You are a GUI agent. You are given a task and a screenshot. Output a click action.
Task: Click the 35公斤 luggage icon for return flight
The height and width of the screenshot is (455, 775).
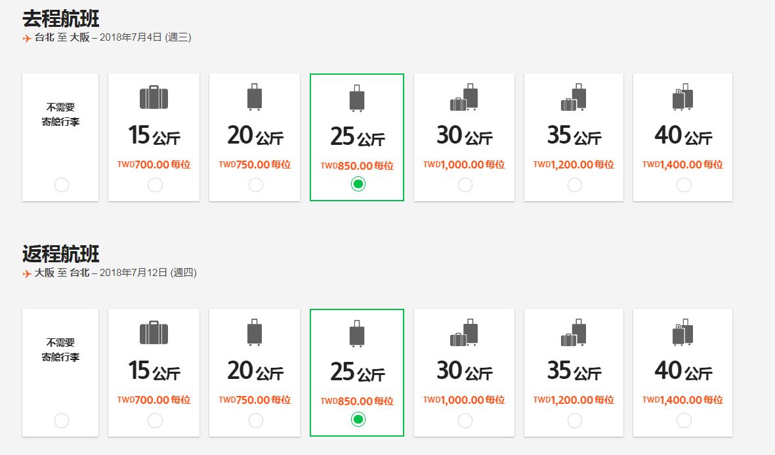tap(574, 332)
